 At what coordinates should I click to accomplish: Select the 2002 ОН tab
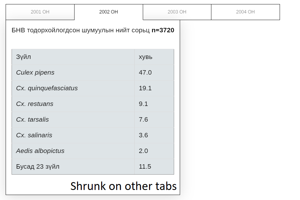[108, 12]
